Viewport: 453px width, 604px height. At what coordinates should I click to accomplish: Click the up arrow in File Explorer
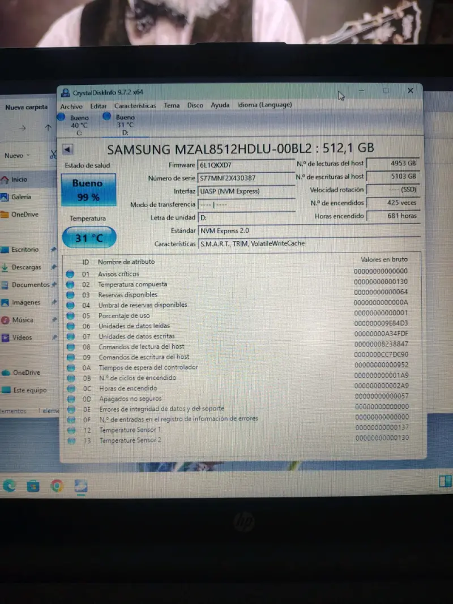pos(48,128)
